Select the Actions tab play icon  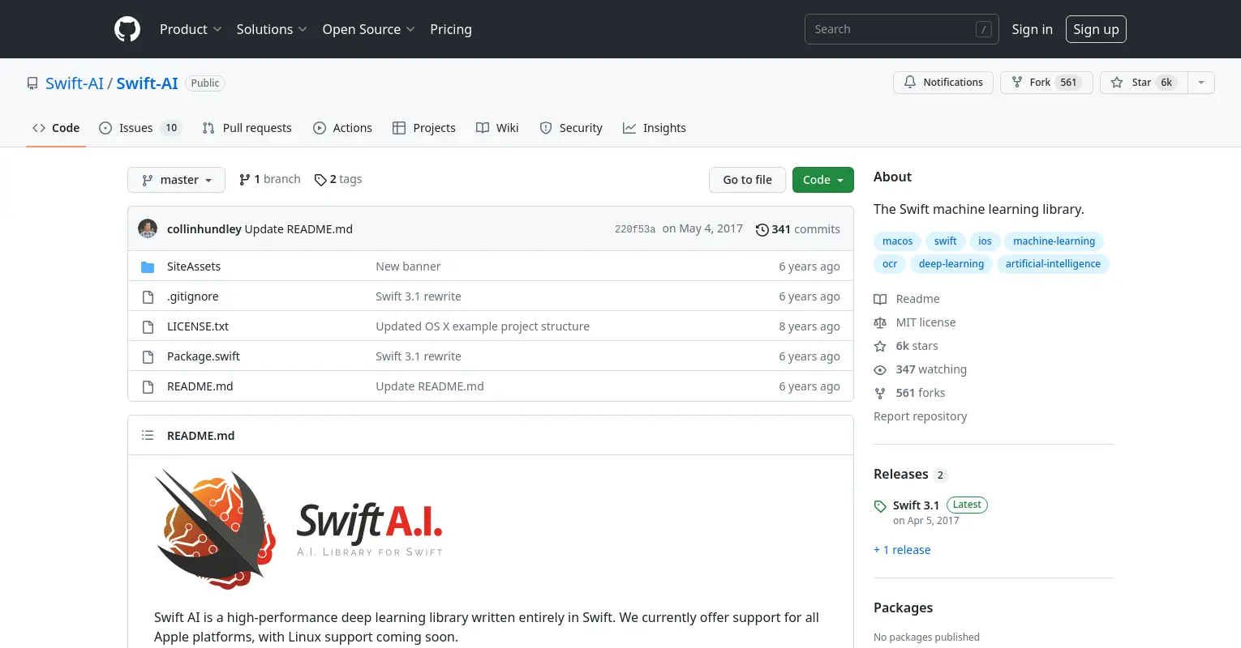[x=320, y=128]
